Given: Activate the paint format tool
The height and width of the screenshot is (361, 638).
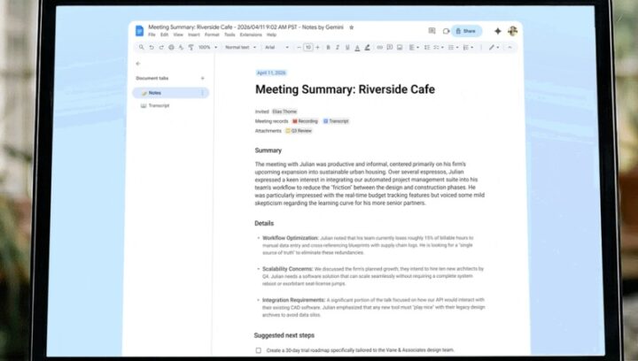Looking at the screenshot, I should click(191, 48).
